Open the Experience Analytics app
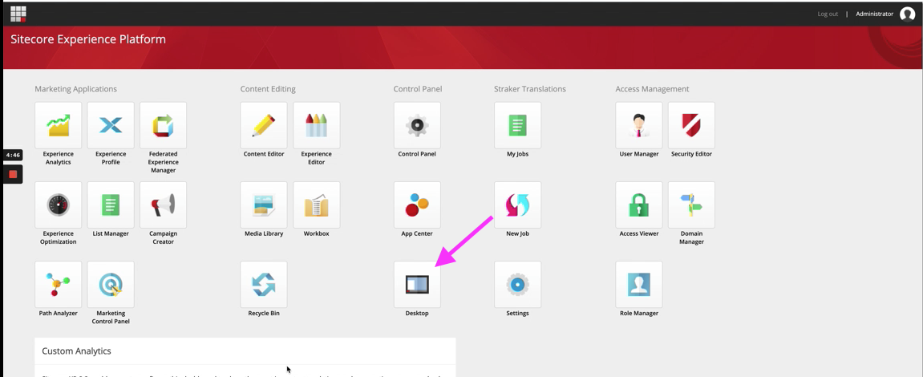Viewport: 923px width, 377px height. tap(59, 125)
